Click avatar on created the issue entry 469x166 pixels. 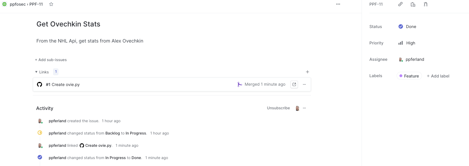(40, 121)
